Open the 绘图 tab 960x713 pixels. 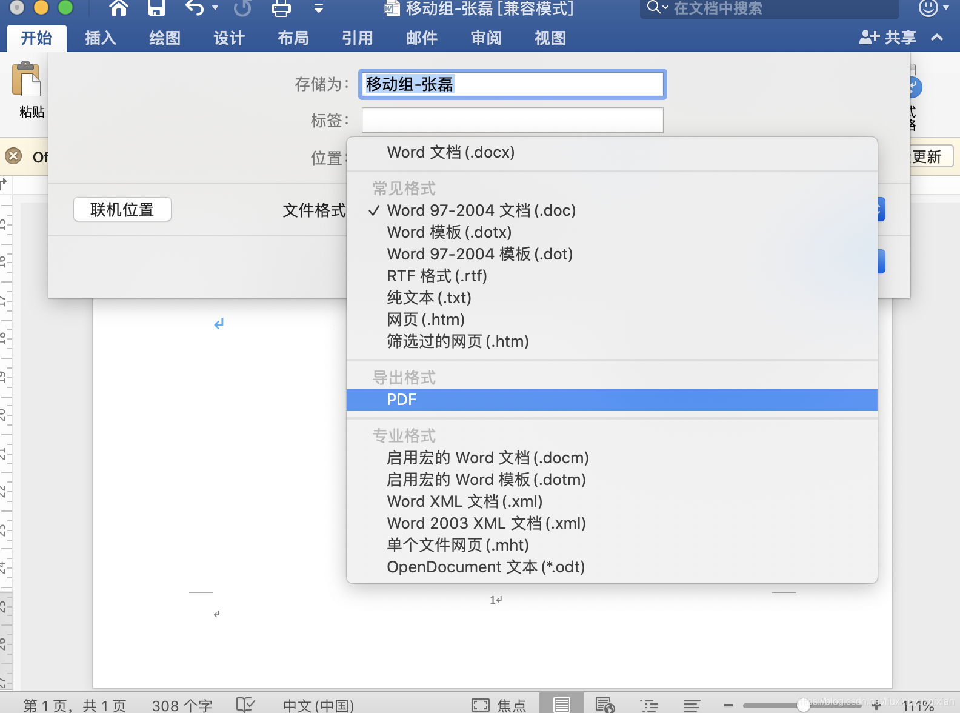pyautogui.click(x=165, y=38)
